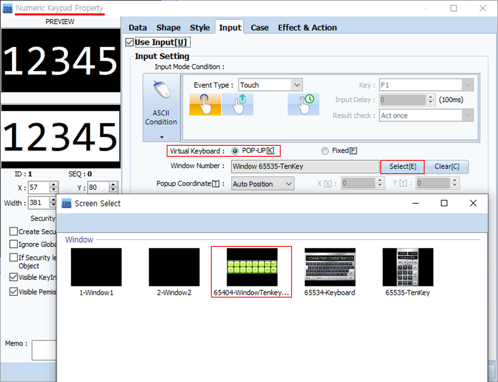
Task: Expand ASCII Condition dropdown arrow
Action: [161, 137]
